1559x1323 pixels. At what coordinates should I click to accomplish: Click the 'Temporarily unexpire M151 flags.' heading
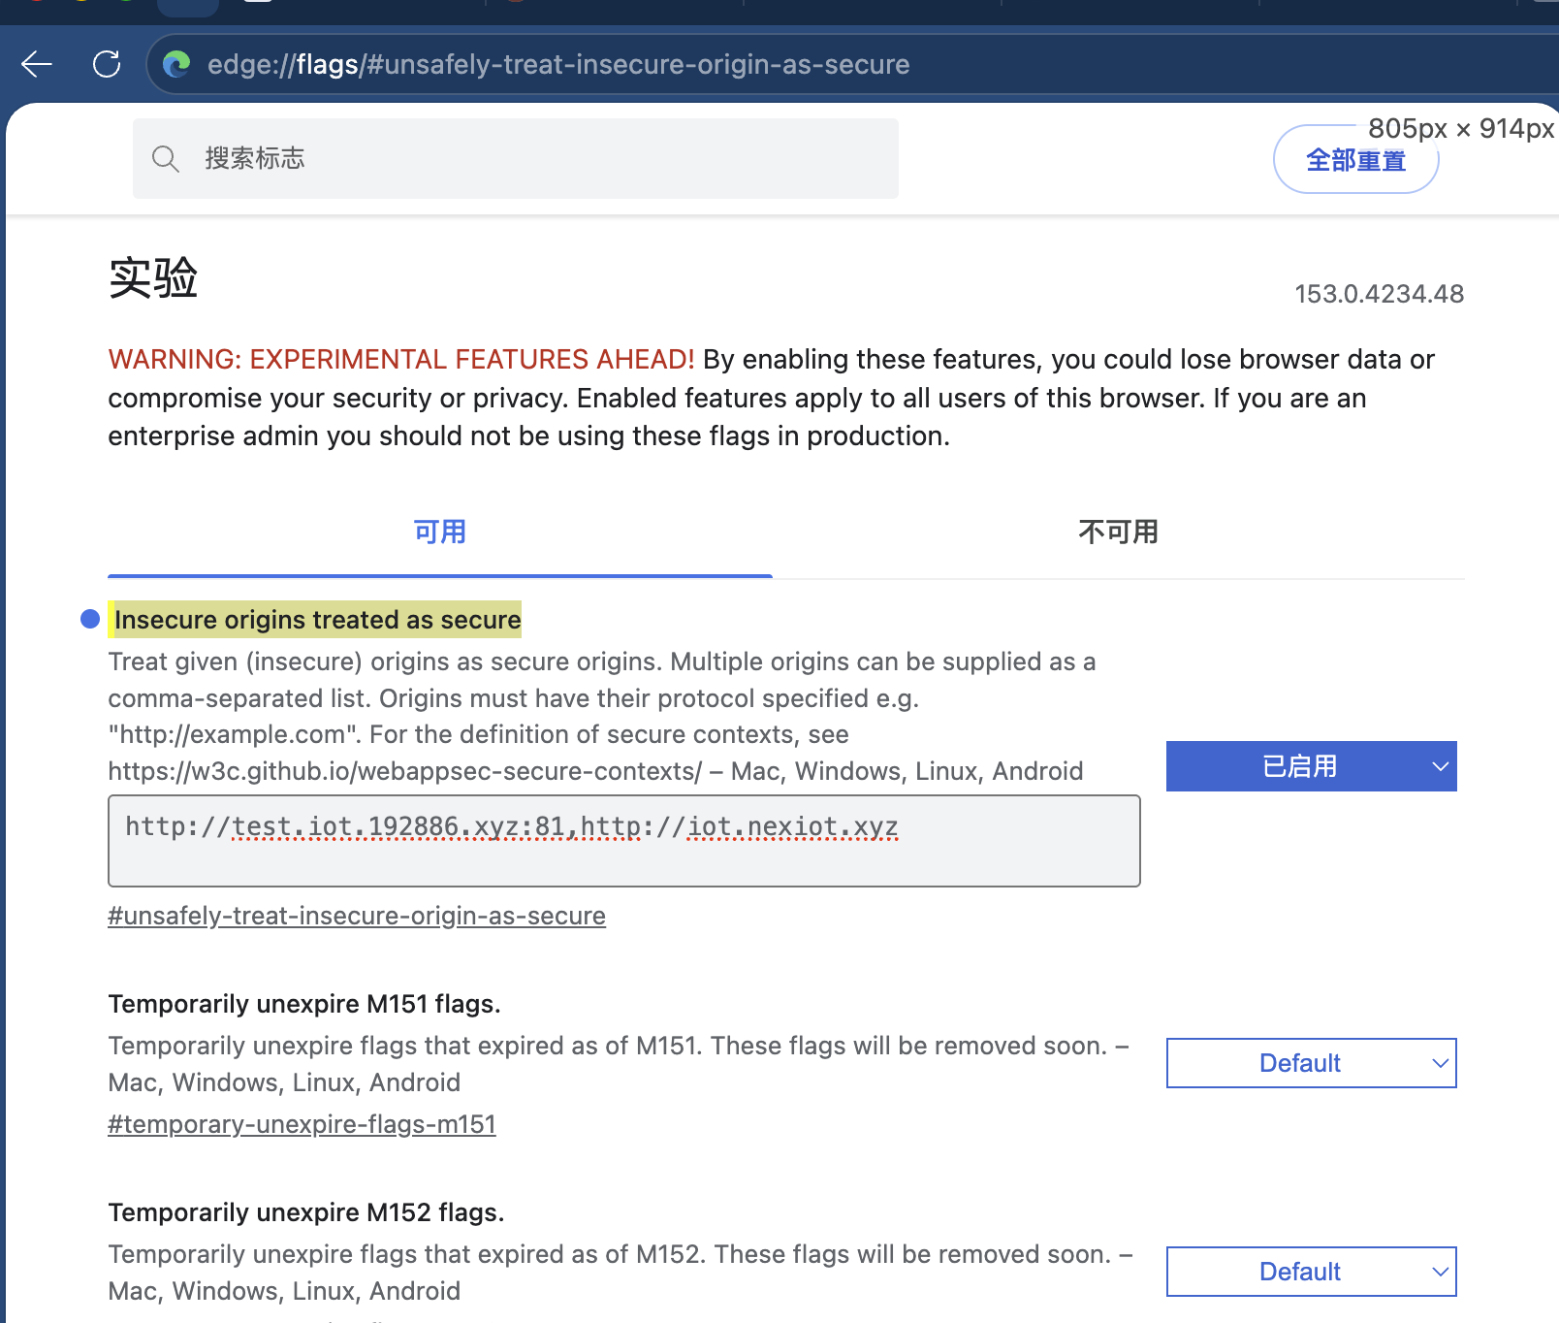[304, 1004]
